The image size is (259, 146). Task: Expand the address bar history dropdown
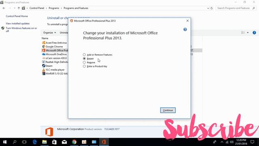208,8
